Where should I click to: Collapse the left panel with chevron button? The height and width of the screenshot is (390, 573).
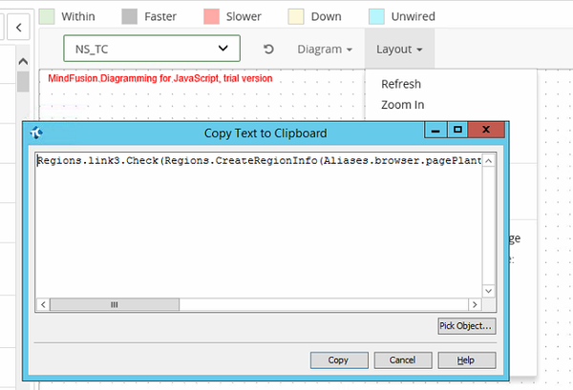[x=19, y=27]
